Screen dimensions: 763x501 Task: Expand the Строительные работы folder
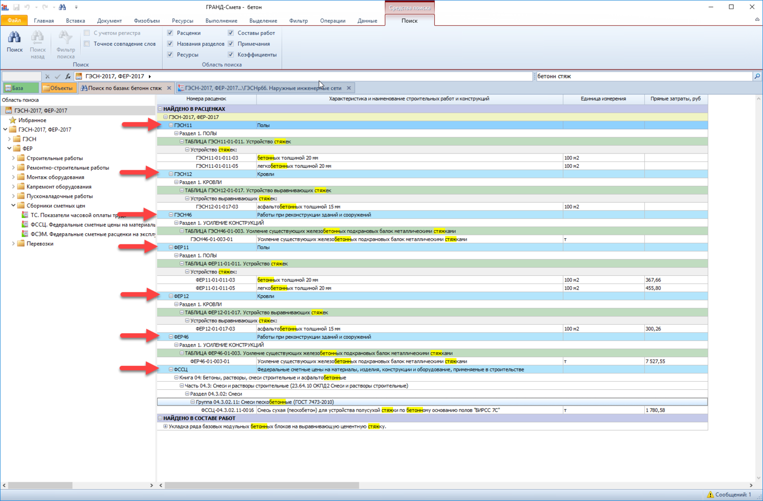click(x=14, y=158)
